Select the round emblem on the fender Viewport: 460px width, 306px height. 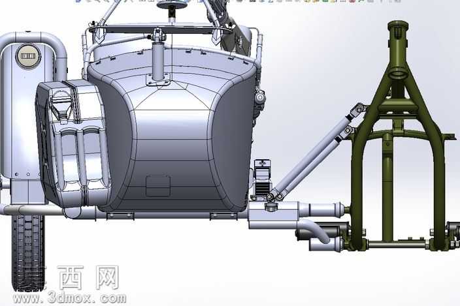click(x=29, y=55)
